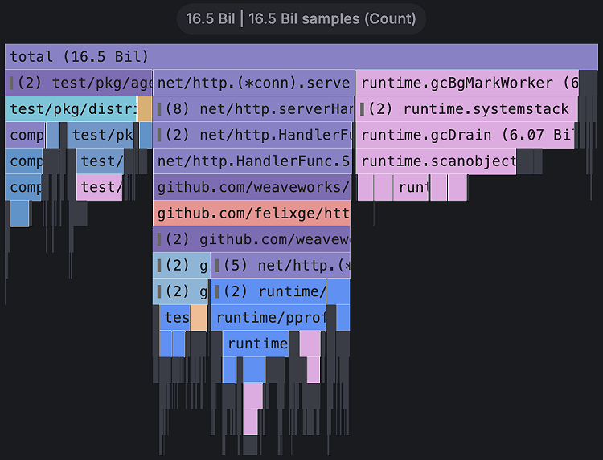This screenshot has height=460, width=603.
Task: Select the pink 'runt' frame under scanobject
Action: coord(412,188)
